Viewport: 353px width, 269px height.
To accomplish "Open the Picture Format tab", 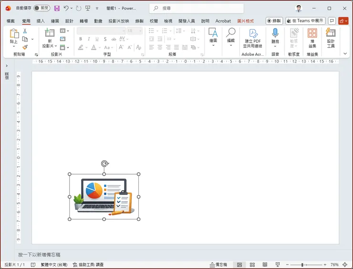I will (x=245, y=21).
